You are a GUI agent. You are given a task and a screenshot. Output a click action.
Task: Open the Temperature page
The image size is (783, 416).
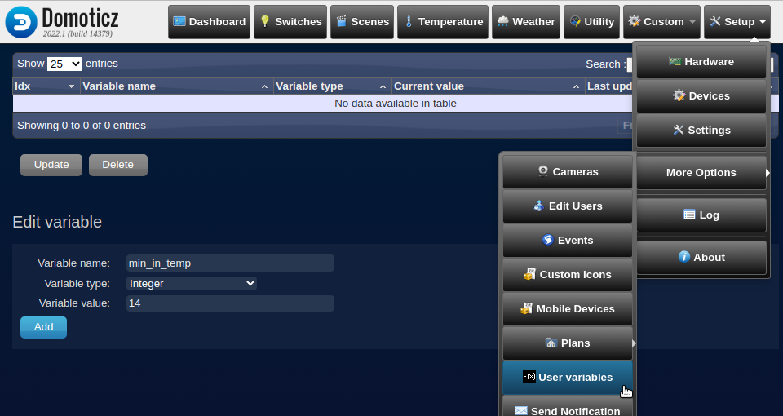point(443,22)
